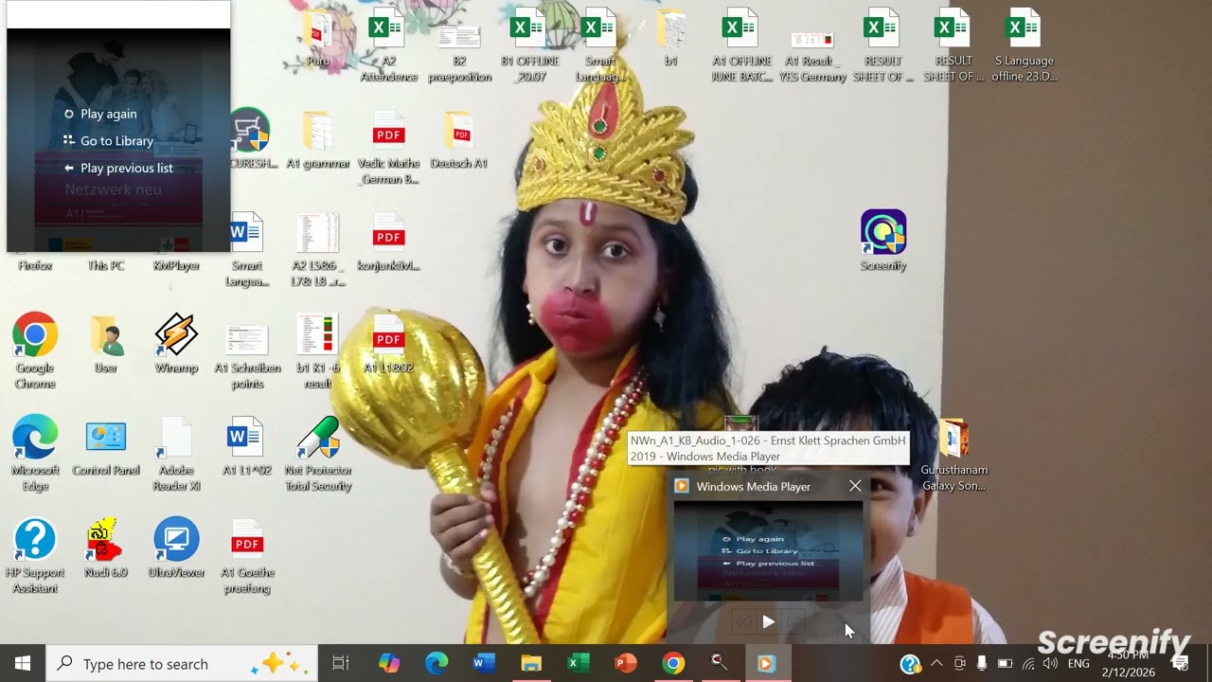Open the Wi-Fi network tray icon
This screenshot has width=1212, height=682.
pyautogui.click(x=1028, y=663)
